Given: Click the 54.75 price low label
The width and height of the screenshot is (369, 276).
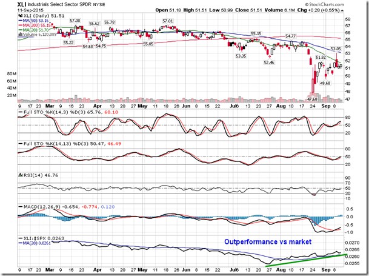Looking at the screenshot, I should [101, 46].
